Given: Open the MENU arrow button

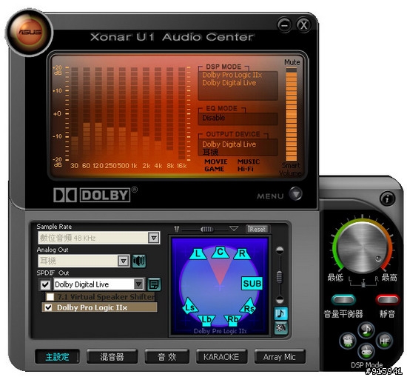Looking at the screenshot, I should [296, 193].
